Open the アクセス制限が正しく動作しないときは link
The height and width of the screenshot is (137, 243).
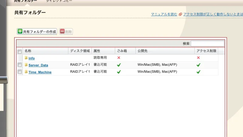tap(213, 14)
